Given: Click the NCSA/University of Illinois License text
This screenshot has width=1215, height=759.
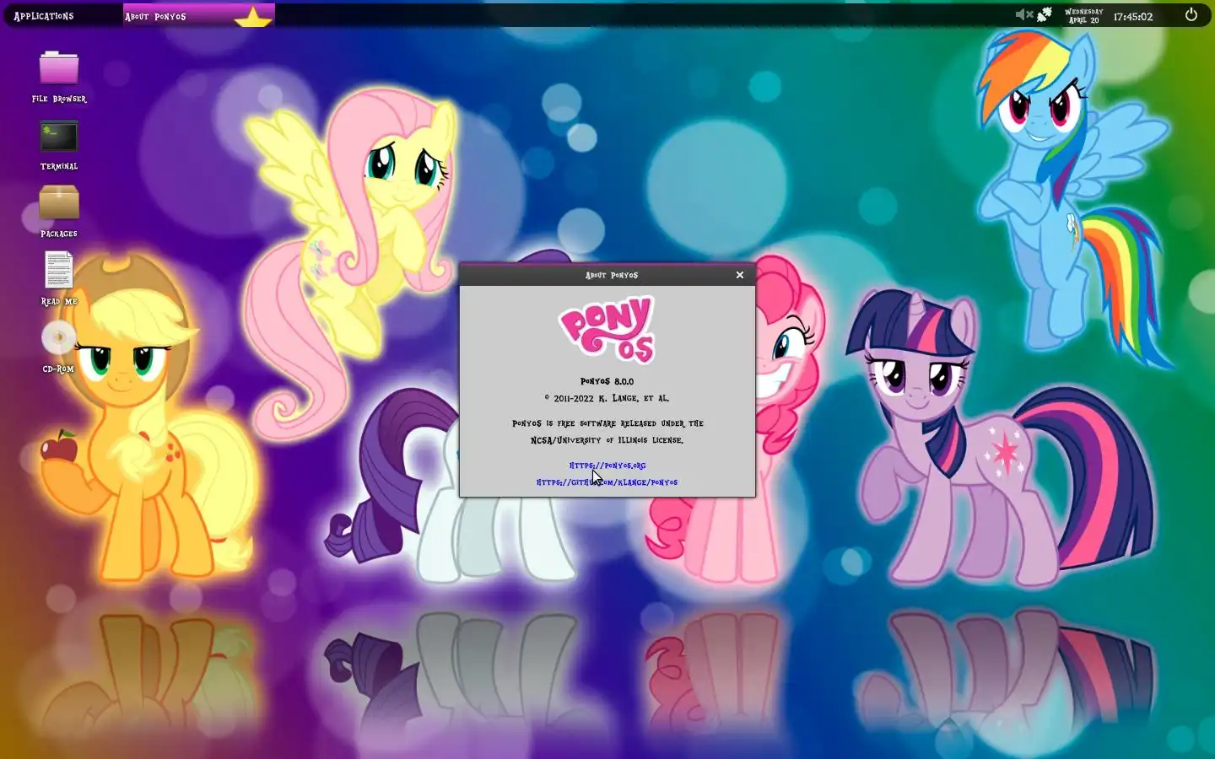Looking at the screenshot, I should (x=607, y=440).
